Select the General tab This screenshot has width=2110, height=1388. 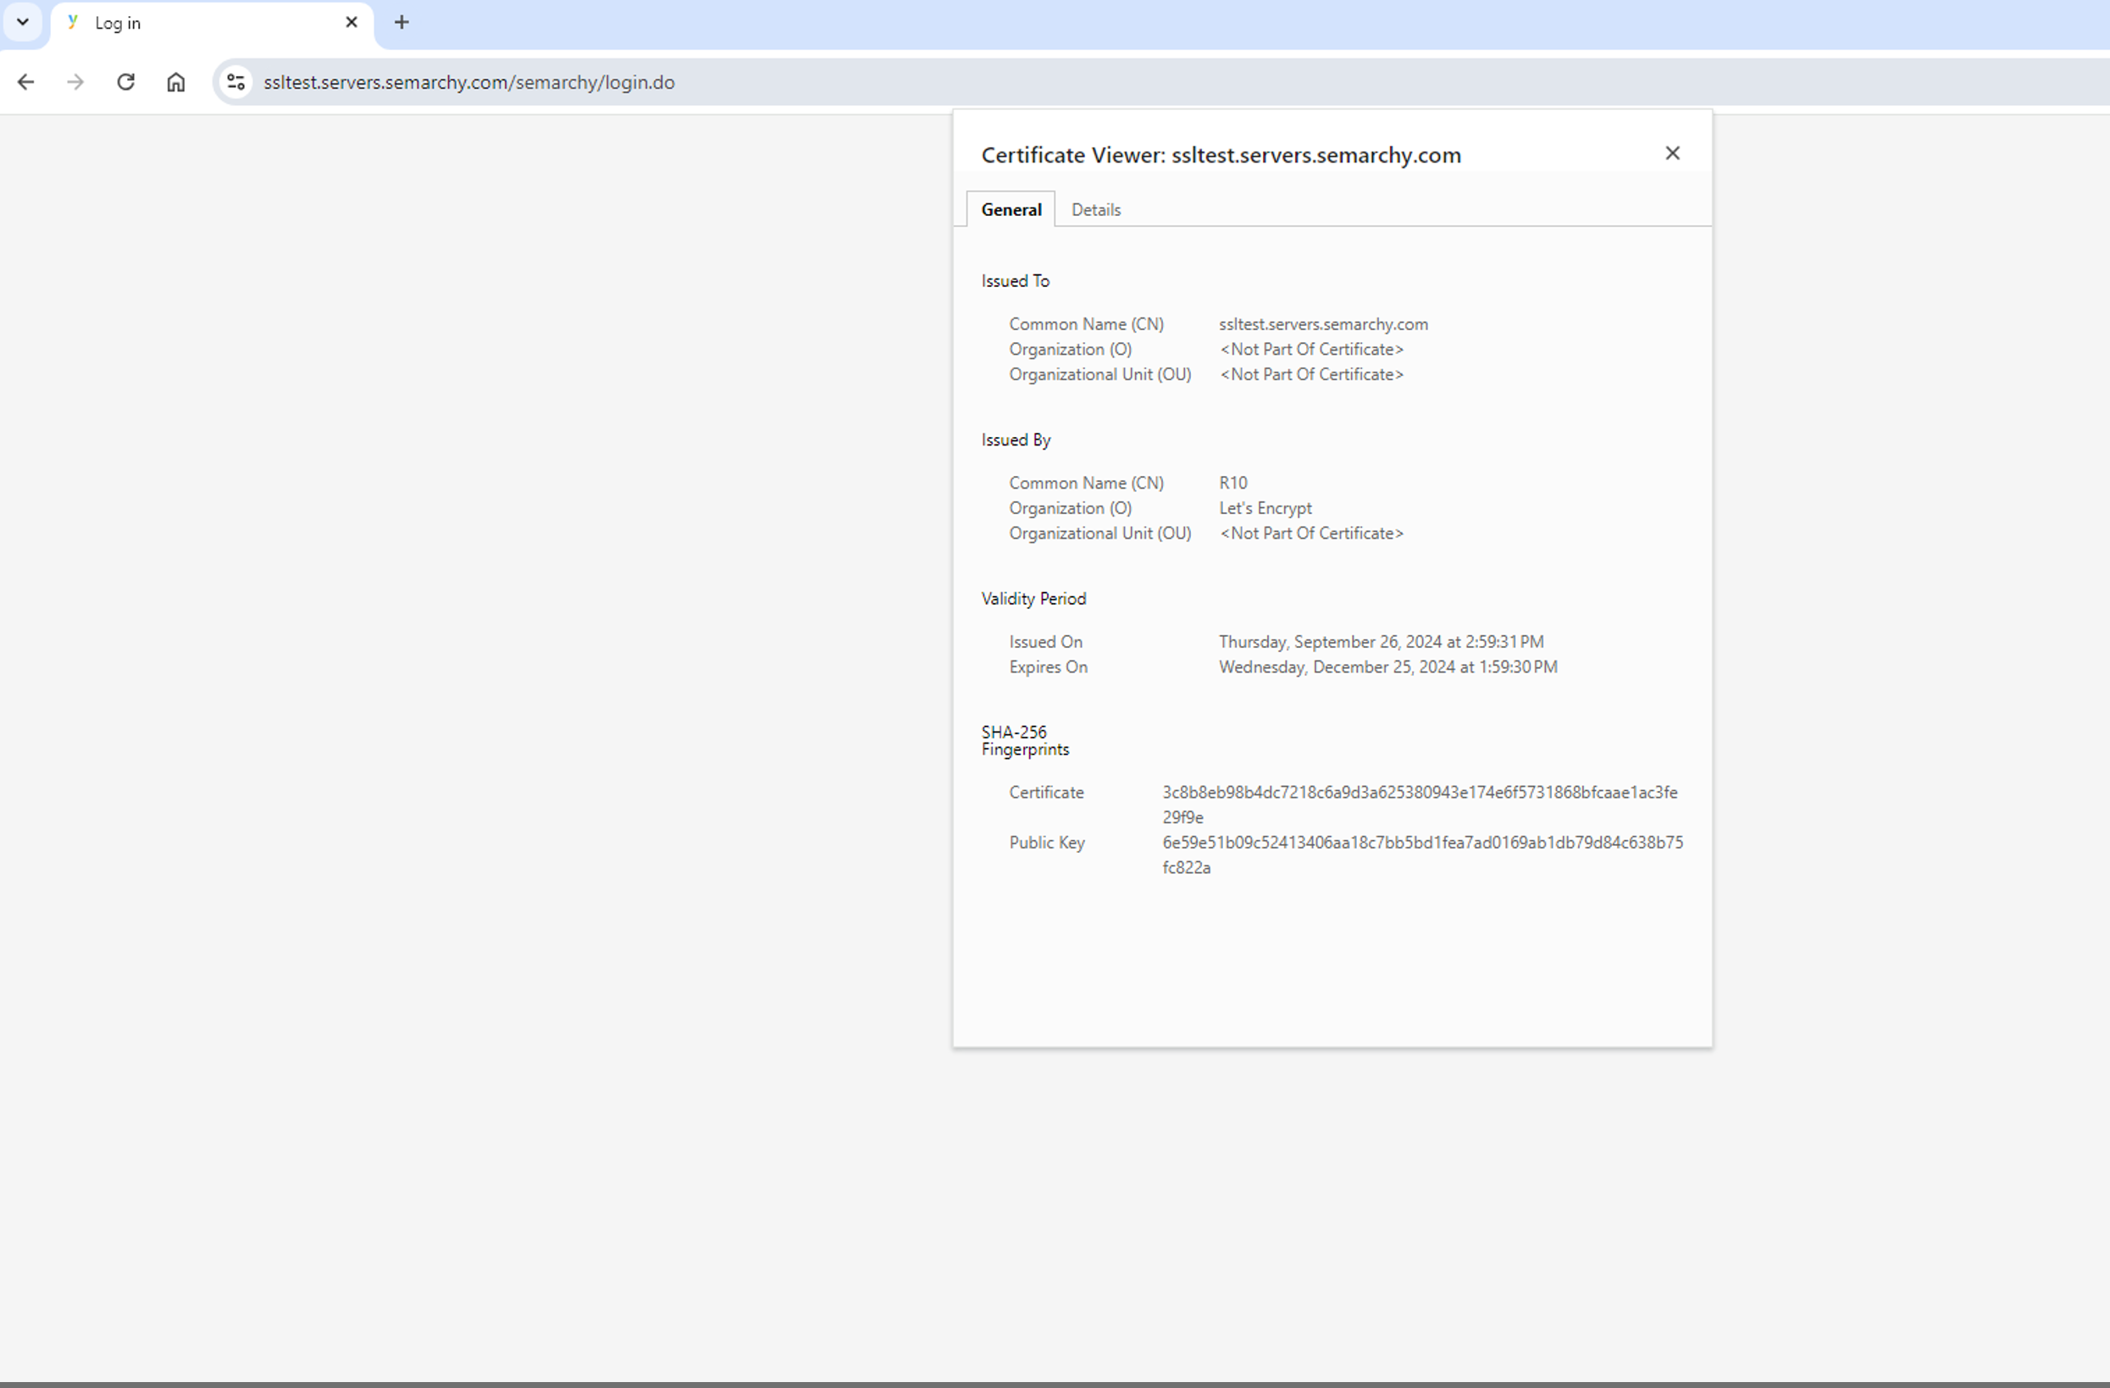[1011, 210]
